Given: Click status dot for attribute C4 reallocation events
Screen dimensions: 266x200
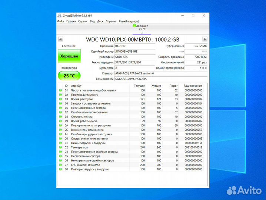Looking at the screenshot, I should (x=60, y=151).
